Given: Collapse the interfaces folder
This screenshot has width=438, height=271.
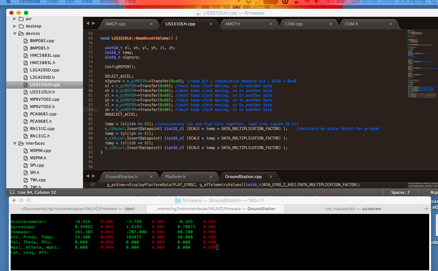Looking at the screenshot, I should point(15,143).
